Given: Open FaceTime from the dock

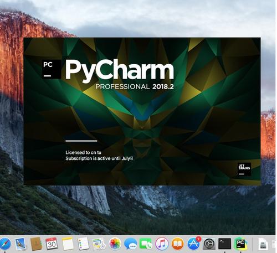Looking at the screenshot, I should click(146, 244).
